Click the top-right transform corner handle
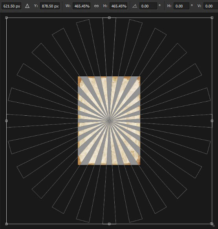The width and height of the screenshot is (218, 229). (x=212, y=18)
